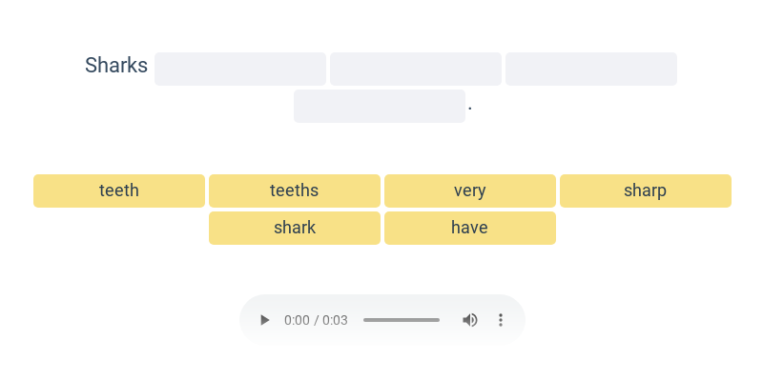Click the blank slot before the period
763x381 pixels.
pyautogui.click(x=380, y=106)
